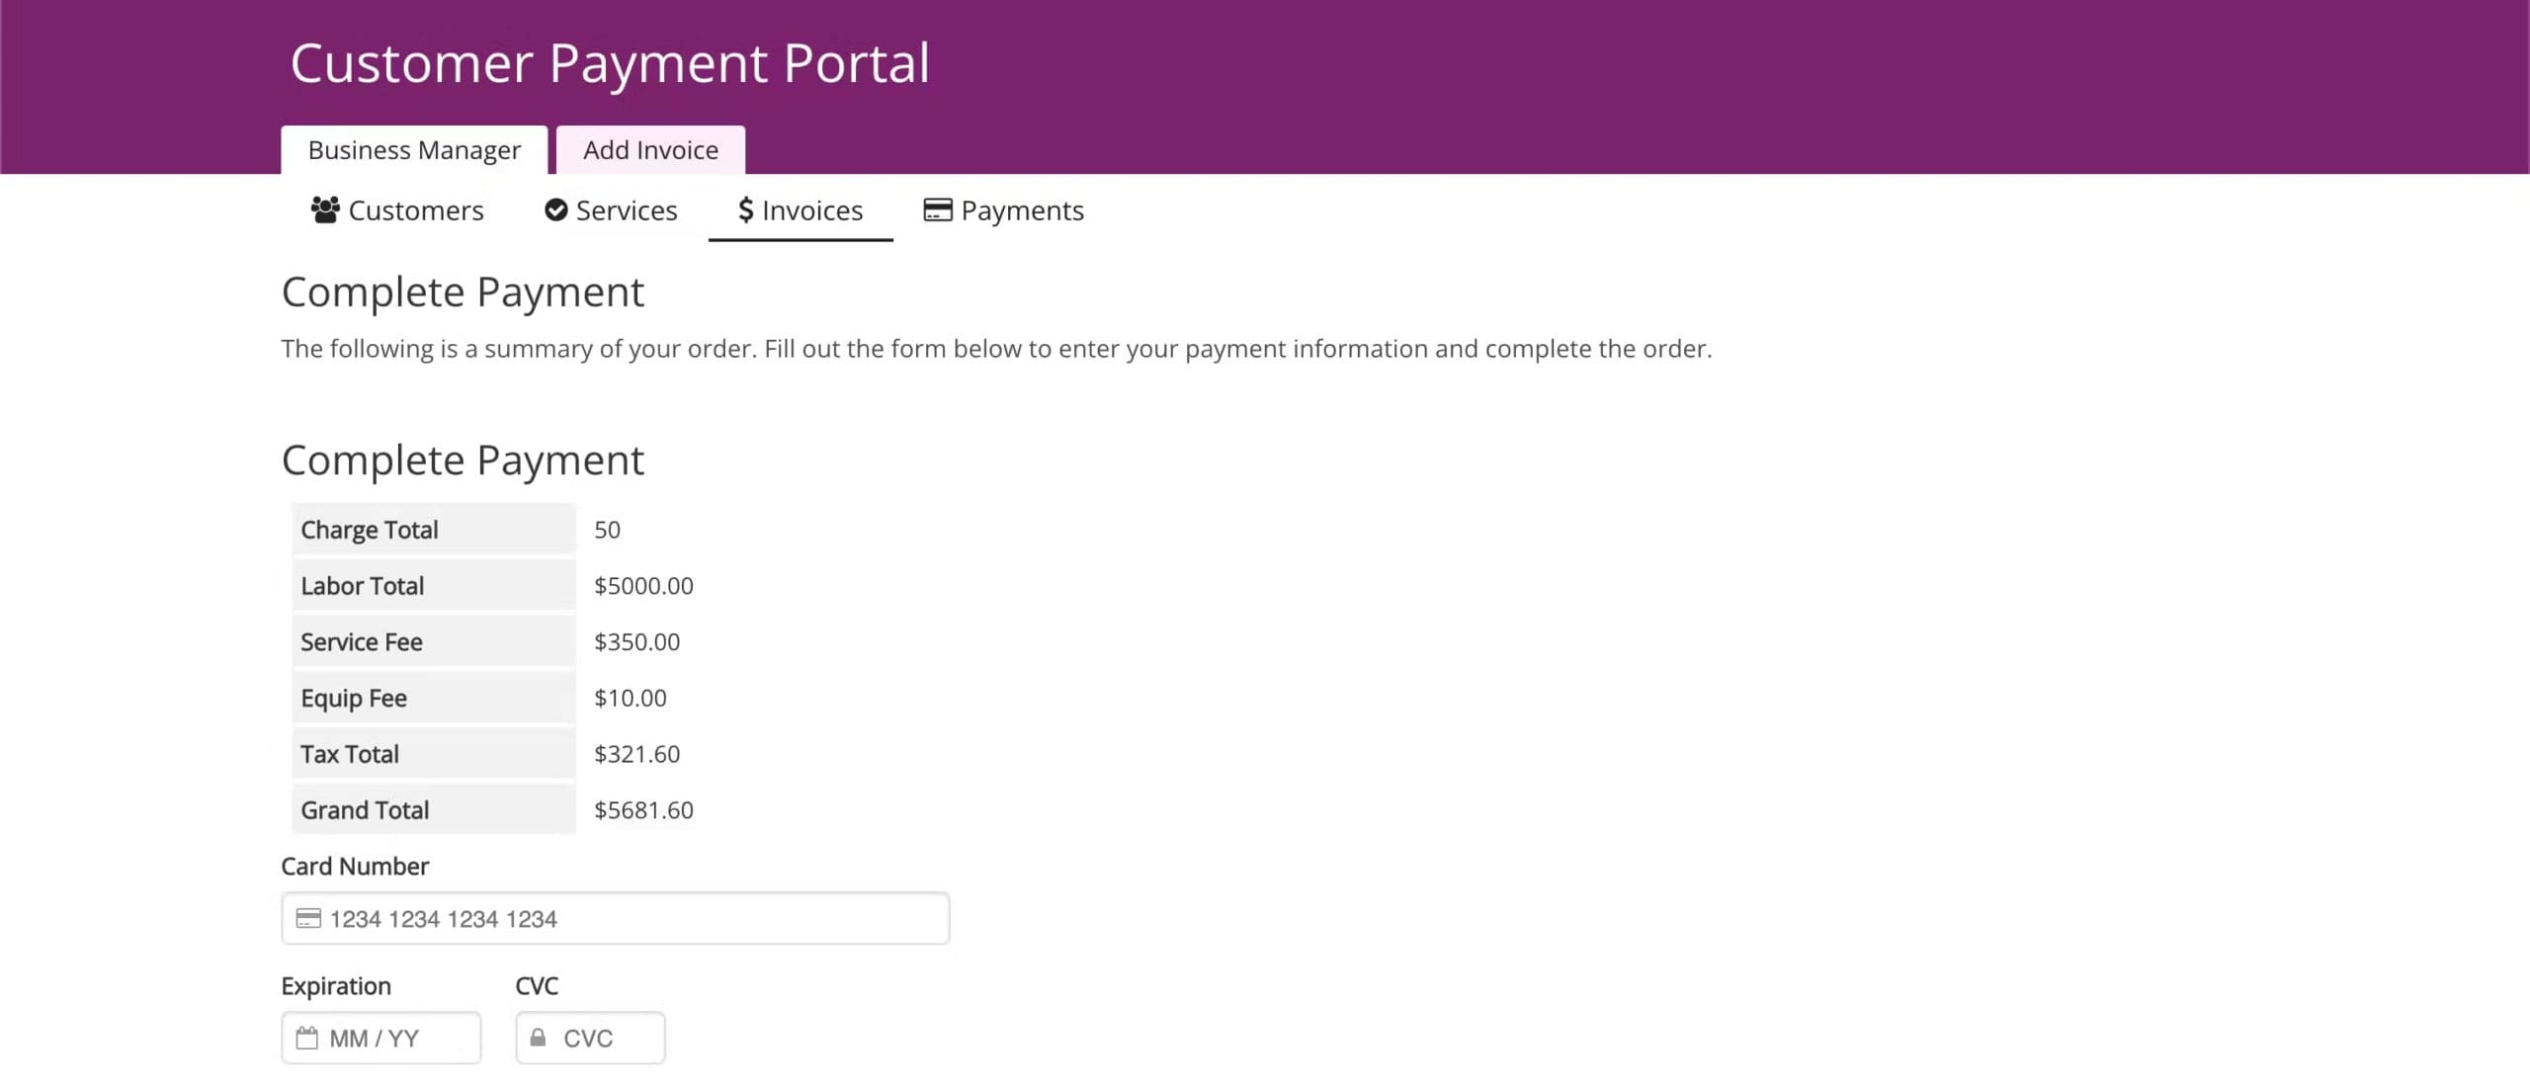Screen dimensions: 2530x1088
Task: Click the Tax Total row label
Action: 350,754
